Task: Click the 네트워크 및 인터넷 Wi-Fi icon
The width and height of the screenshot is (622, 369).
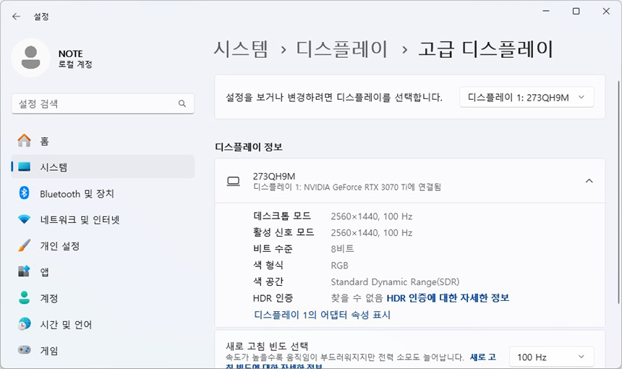Action: tap(25, 219)
